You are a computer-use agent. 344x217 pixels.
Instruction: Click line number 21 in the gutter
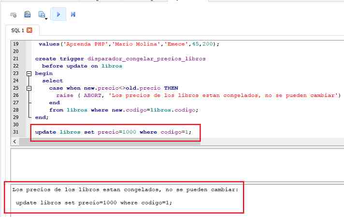point(16,59)
